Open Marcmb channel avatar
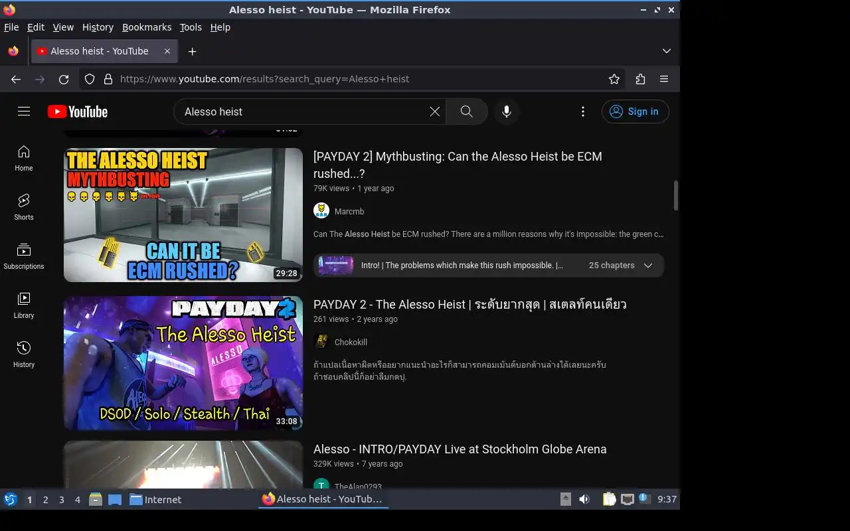 click(x=321, y=211)
